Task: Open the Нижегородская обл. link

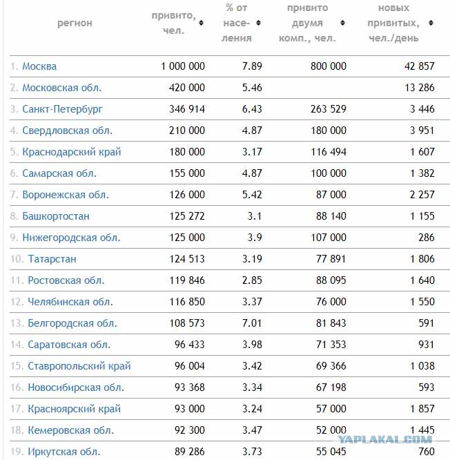Action: point(72,238)
